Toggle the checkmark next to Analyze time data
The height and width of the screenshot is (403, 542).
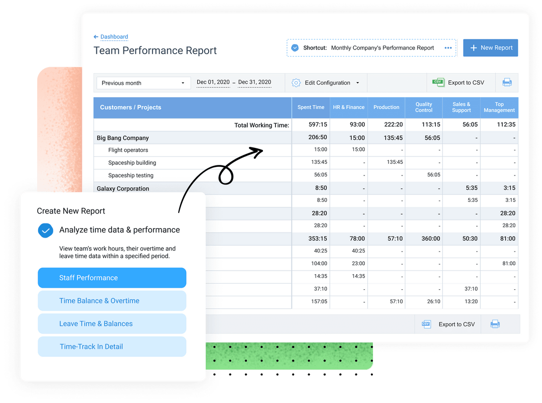coord(46,230)
